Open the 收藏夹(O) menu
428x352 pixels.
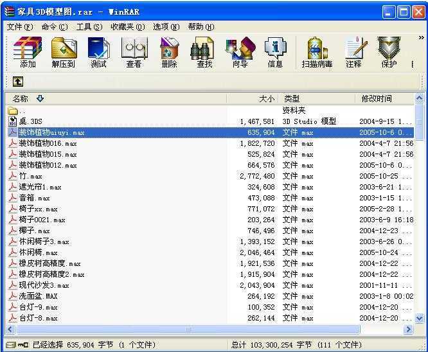[x=128, y=27]
